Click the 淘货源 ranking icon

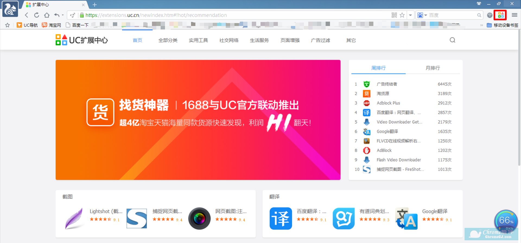pyautogui.click(x=367, y=94)
